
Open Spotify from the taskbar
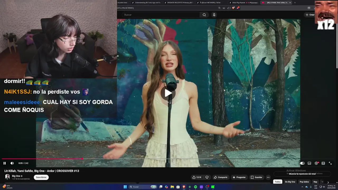click(x=195, y=187)
